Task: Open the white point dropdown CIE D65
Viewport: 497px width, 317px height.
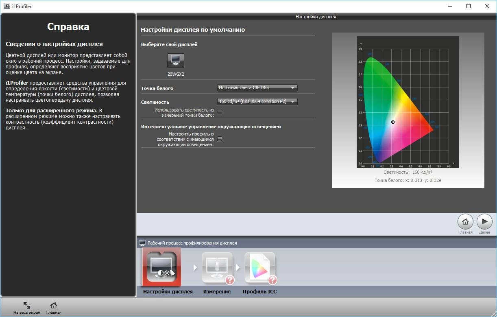Action: (x=257, y=87)
